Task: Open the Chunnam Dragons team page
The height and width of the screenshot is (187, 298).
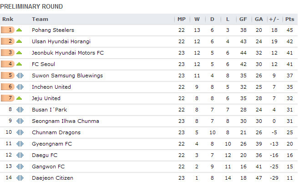Action: tap(56, 132)
